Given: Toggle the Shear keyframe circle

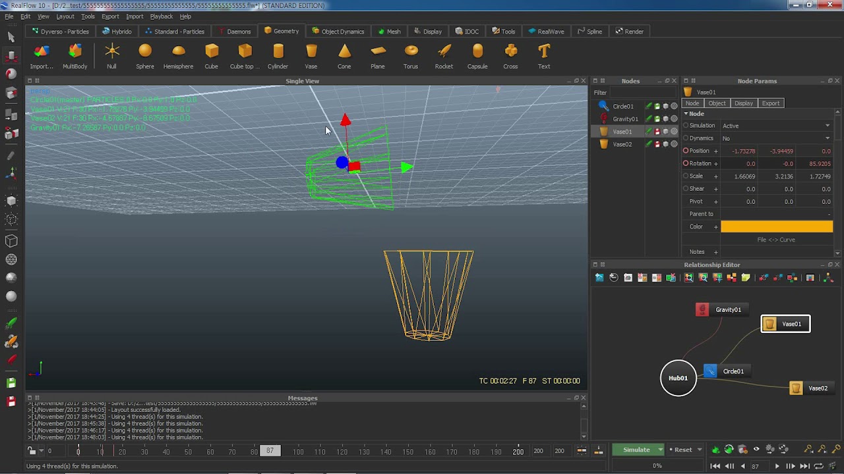Looking at the screenshot, I should (686, 188).
